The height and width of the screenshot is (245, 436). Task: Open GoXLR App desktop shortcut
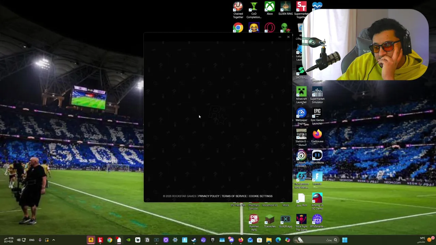(285, 221)
